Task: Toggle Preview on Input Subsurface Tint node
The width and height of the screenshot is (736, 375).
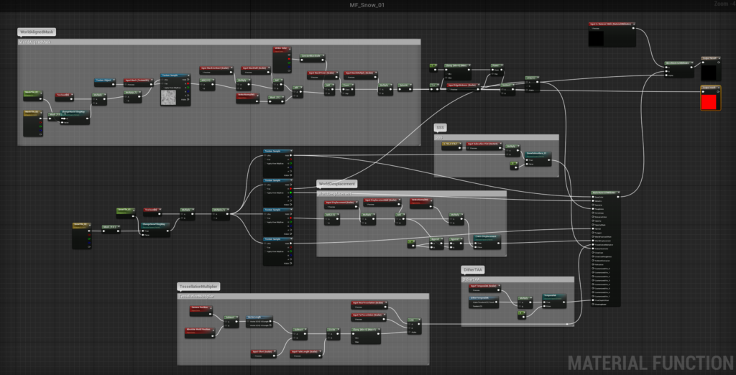Action: [x=469, y=149]
